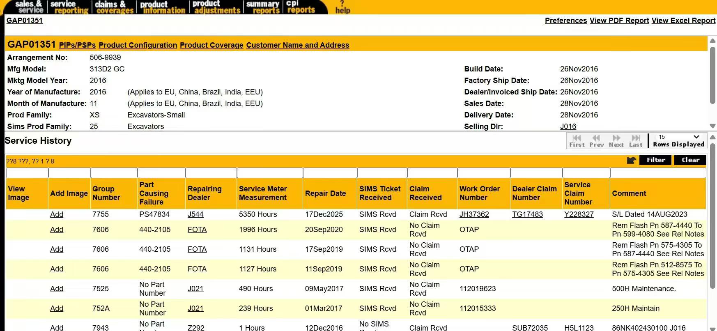Click the Group Number filter input field
The height and width of the screenshot is (331, 717).
[x=114, y=173]
